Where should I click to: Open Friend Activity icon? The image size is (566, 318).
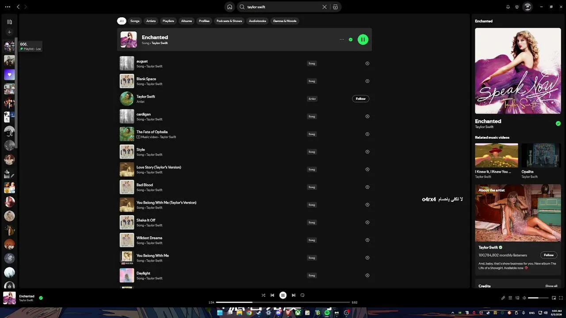click(x=517, y=7)
